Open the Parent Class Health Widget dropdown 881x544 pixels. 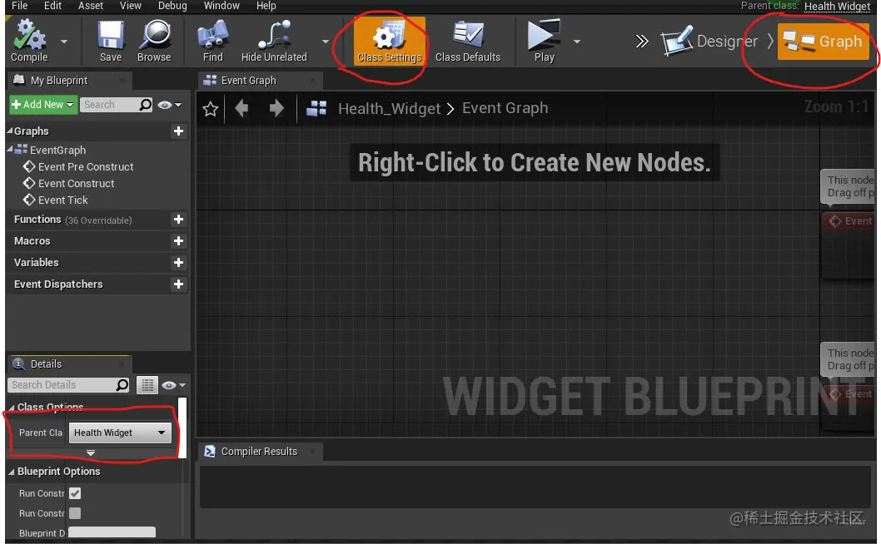pyautogui.click(x=120, y=433)
